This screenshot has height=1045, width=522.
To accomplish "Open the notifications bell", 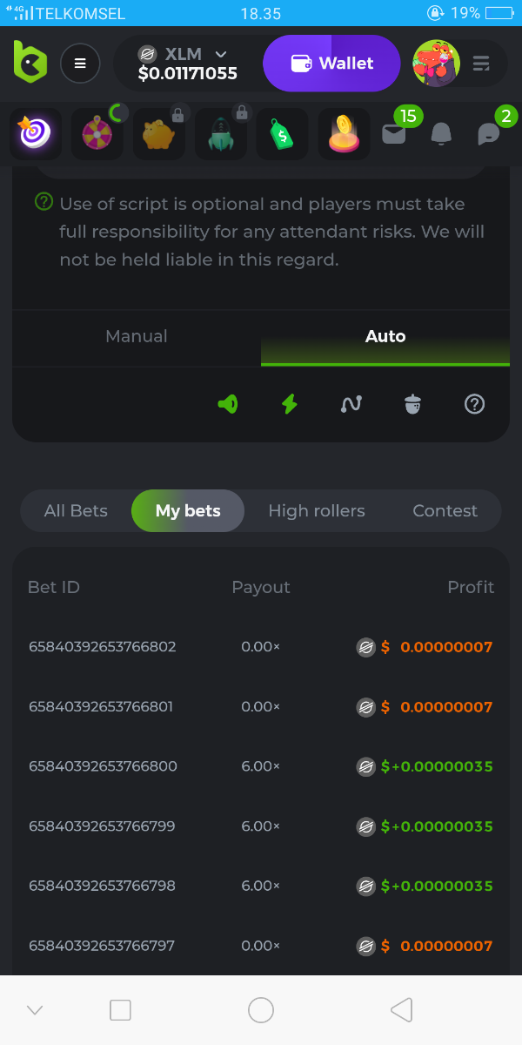I will [x=441, y=134].
